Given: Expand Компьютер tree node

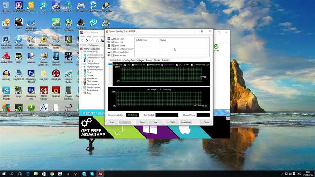Looking at the screenshot, I should (x=82, y=52).
